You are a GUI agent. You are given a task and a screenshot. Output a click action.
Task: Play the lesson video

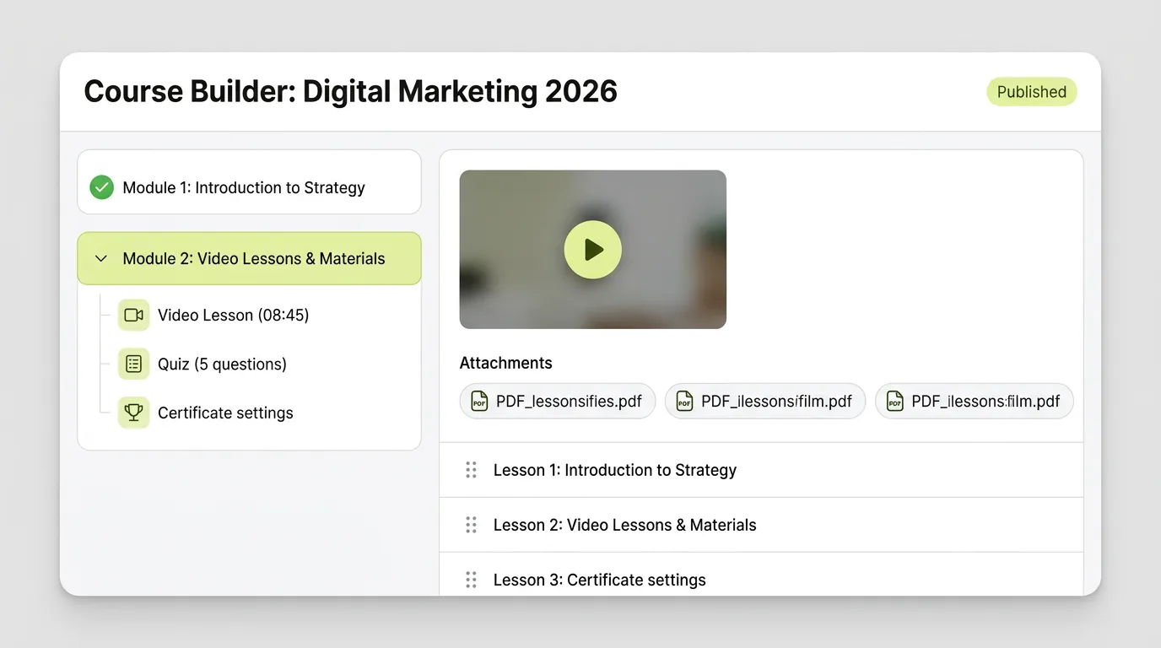pyautogui.click(x=593, y=250)
